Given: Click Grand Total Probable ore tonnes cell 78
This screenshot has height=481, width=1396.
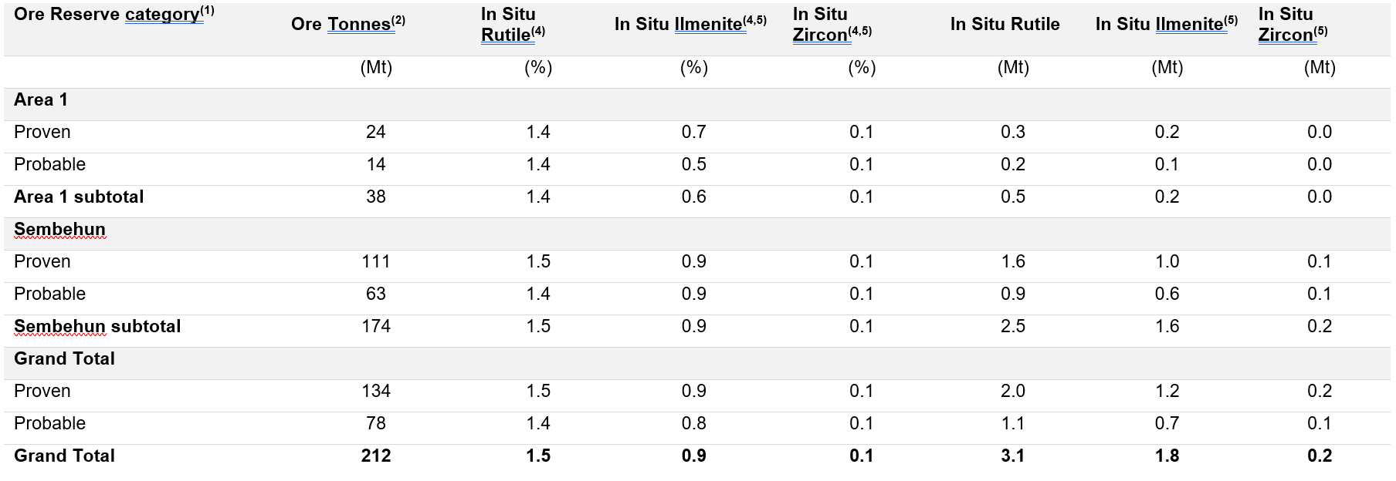Looking at the screenshot, I should [376, 424].
